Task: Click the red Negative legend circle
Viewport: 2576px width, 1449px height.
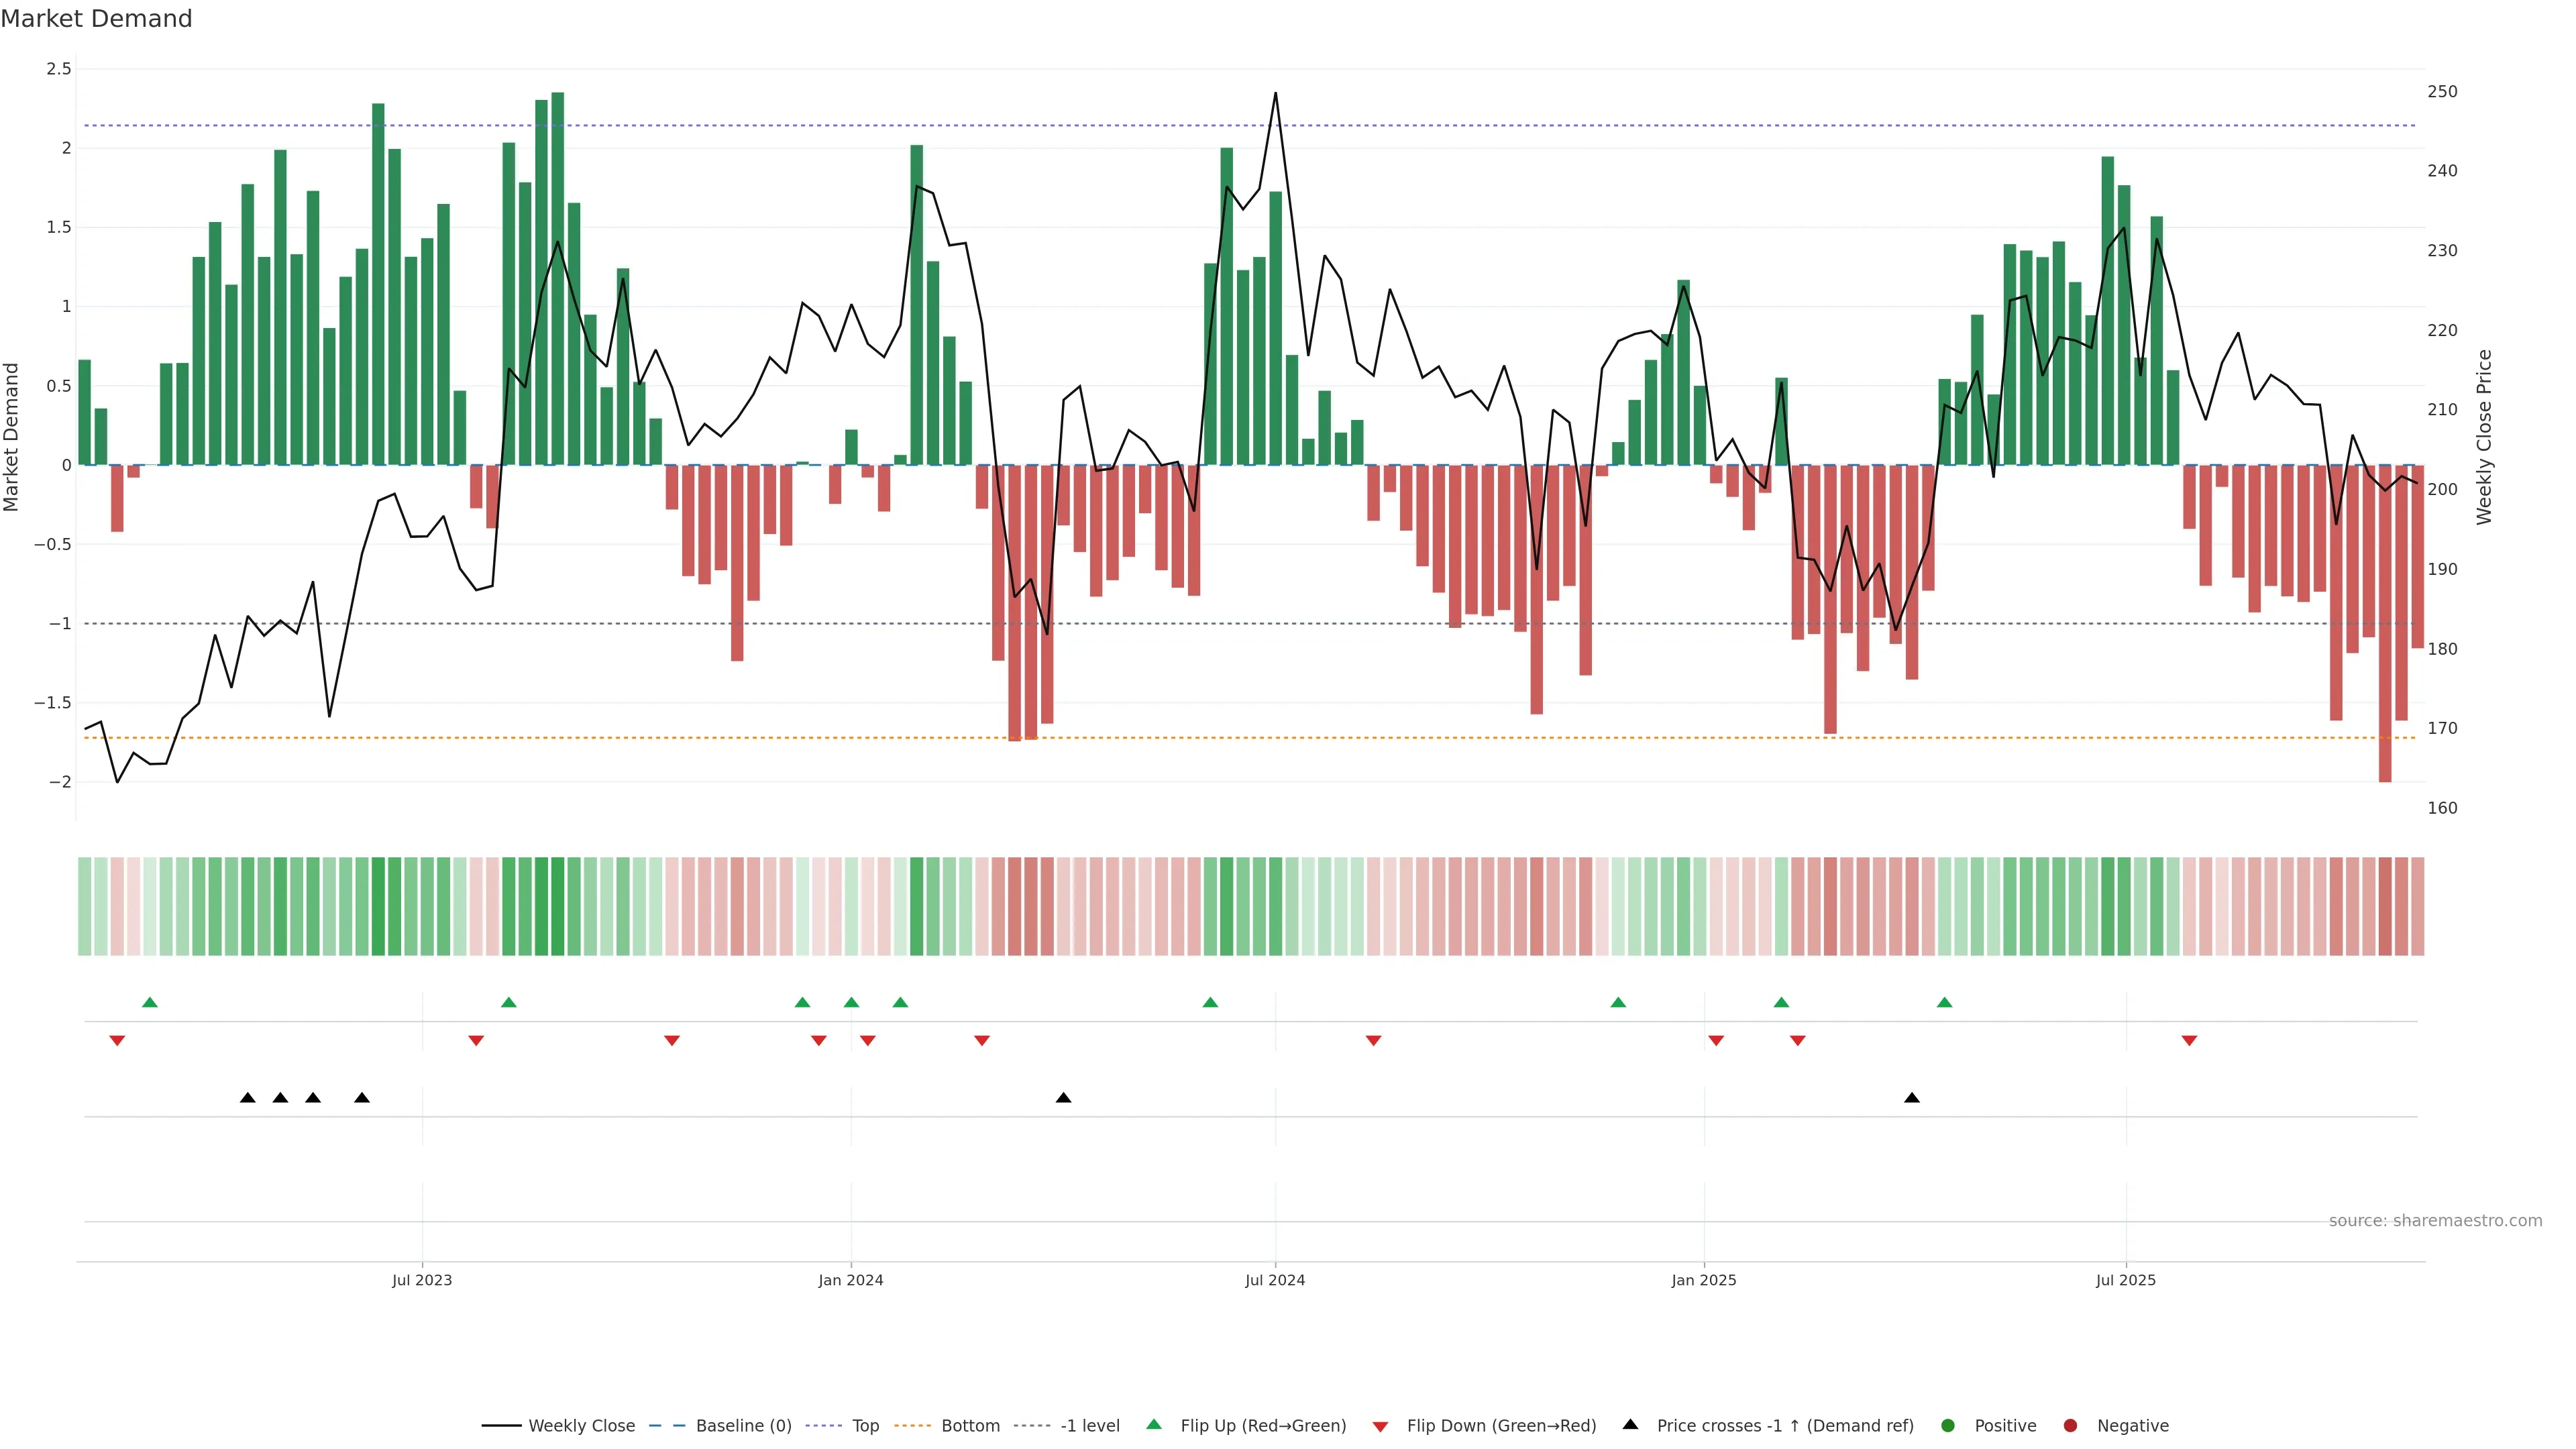Action: [2070, 1426]
